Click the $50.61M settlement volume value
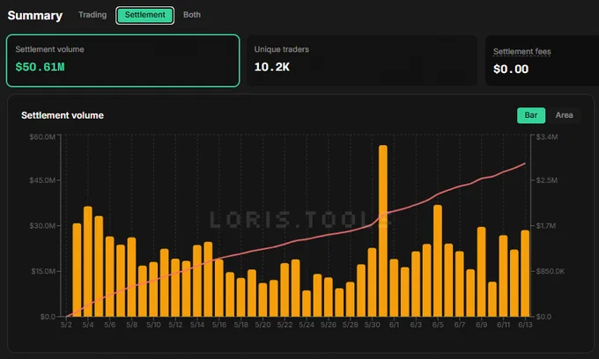 click(x=41, y=67)
